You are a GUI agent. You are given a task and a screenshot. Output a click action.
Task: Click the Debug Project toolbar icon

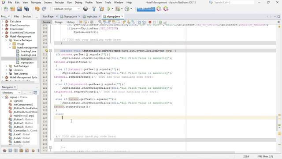(x=118, y=9)
